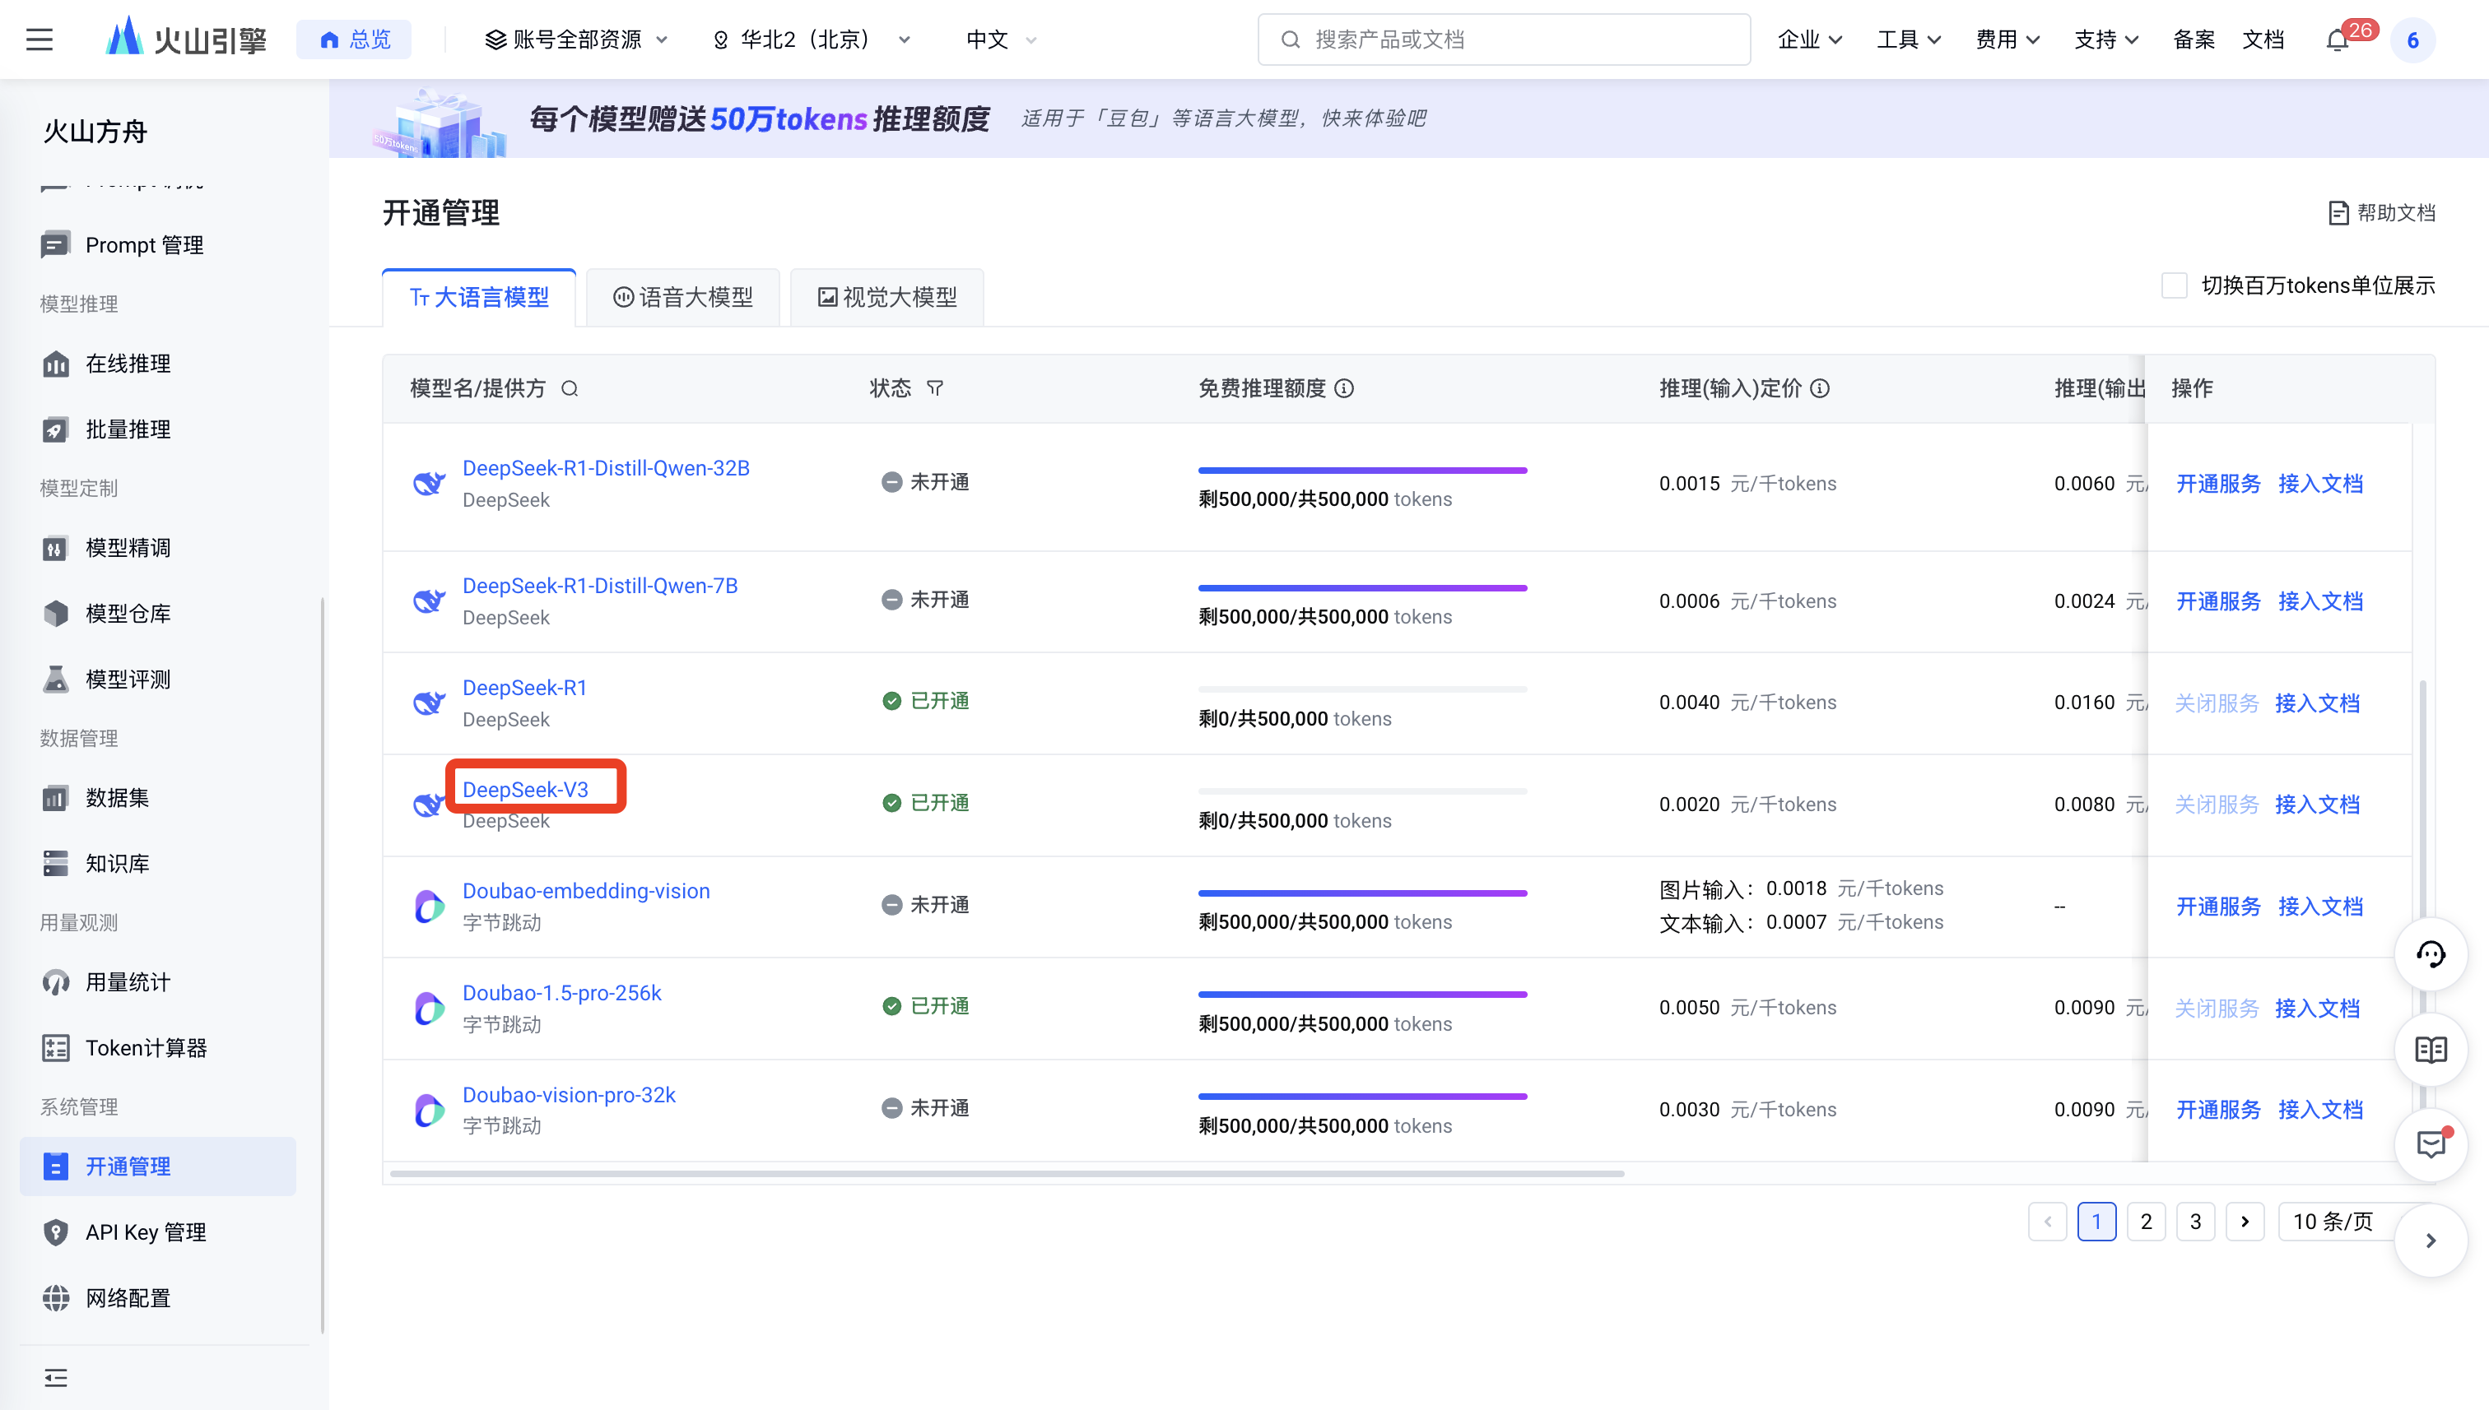Expand the 支持 menu
Screen dimensions: 2489x1410
pos(2106,39)
